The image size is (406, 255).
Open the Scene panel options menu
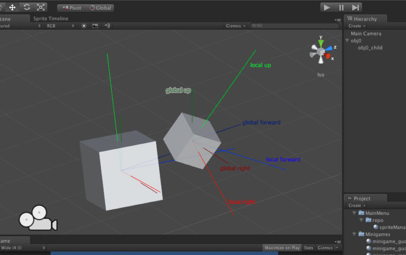[x=338, y=20]
